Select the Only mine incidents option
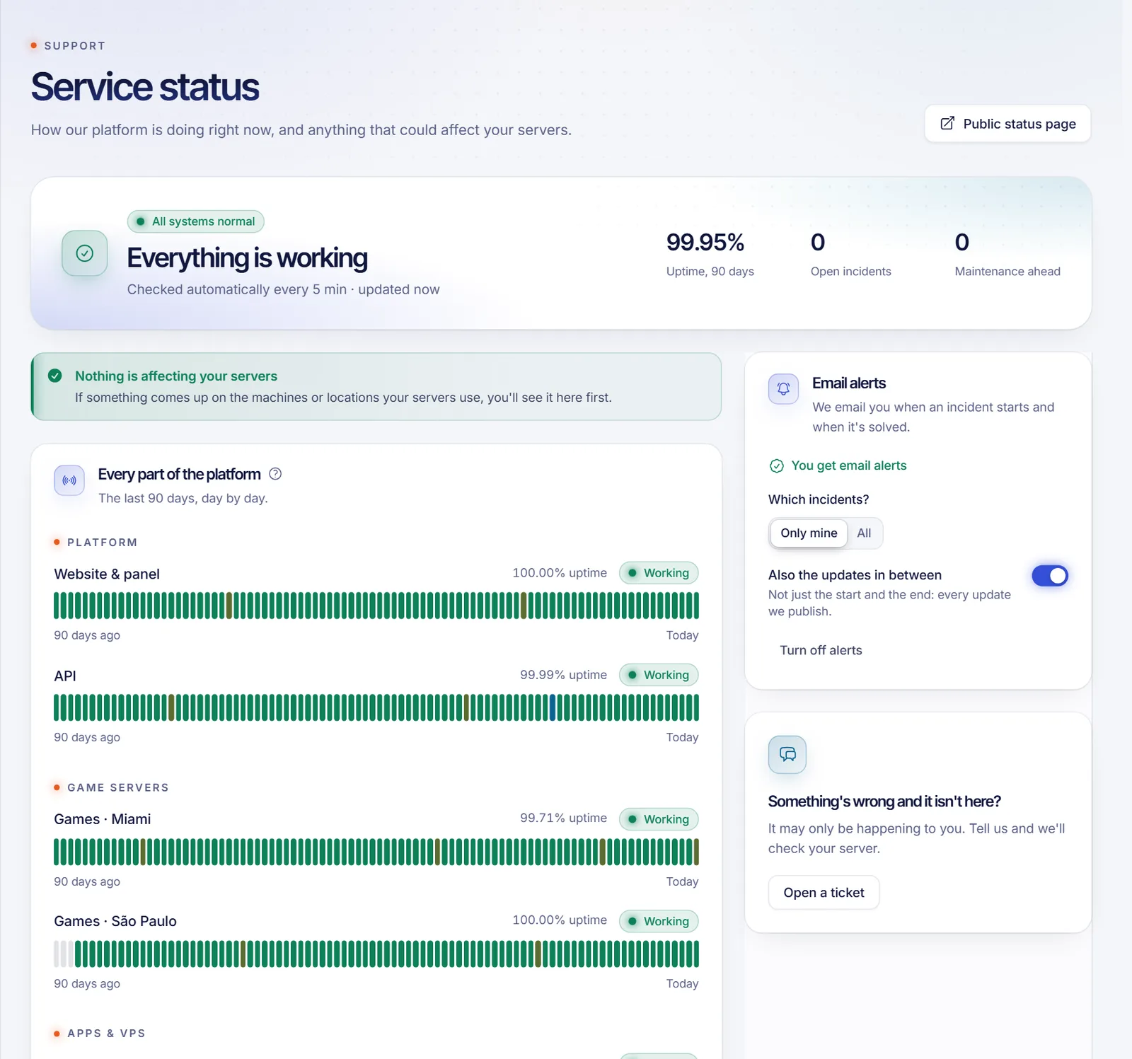 809,533
